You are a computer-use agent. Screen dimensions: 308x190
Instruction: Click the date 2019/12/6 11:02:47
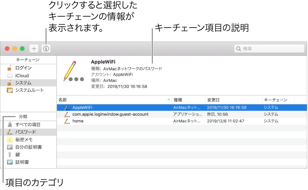click(x=226, y=121)
